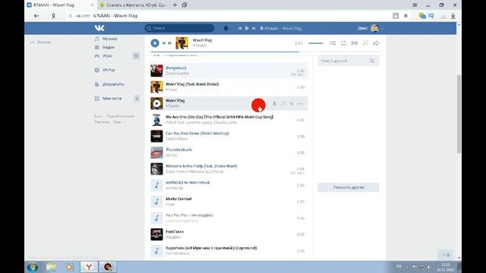The image size is (486, 273).
Task: Go back with the browser back arrow
Action: 36,16
